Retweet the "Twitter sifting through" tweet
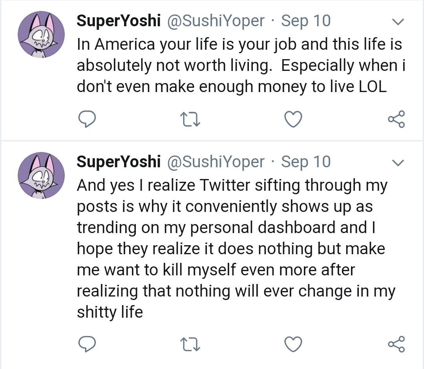The image size is (424, 369). 190,344
